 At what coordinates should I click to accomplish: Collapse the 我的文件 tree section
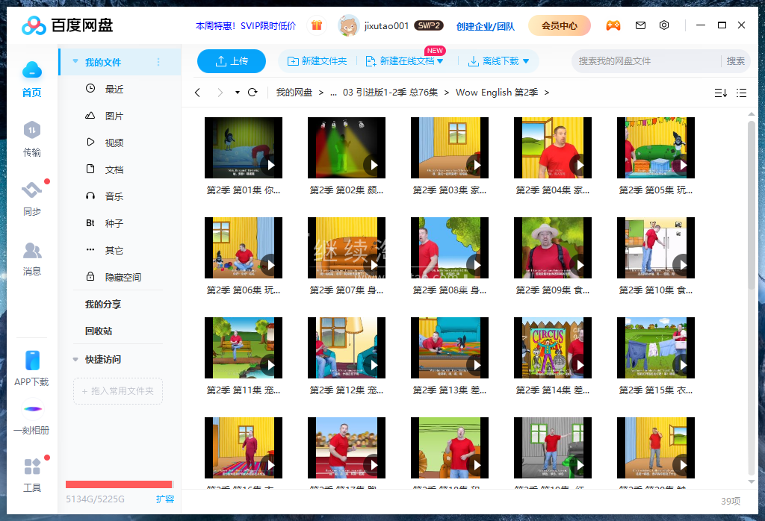click(75, 61)
